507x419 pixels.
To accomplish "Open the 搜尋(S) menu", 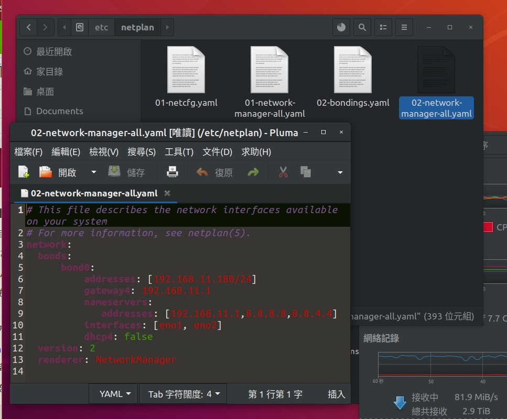I will coord(142,152).
